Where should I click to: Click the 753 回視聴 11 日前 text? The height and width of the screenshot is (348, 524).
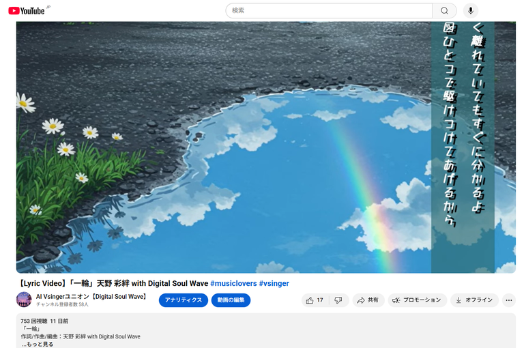44,321
